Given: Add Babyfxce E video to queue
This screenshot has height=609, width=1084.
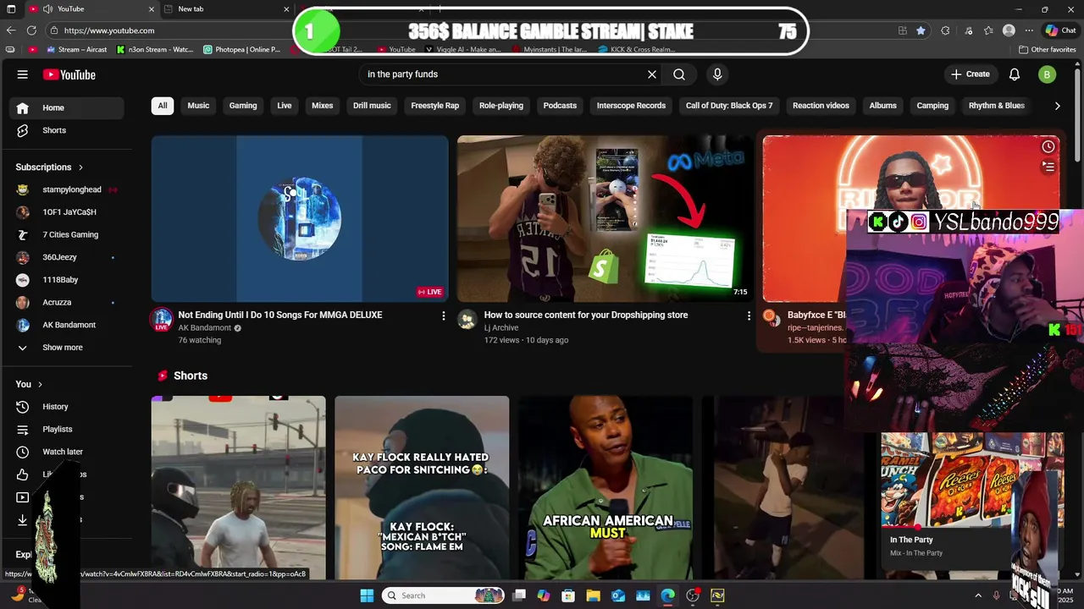Looking at the screenshot, I should pos(1048,167).
